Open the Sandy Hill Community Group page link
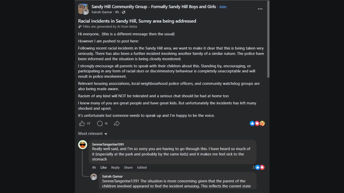Viewport: 344px width, 193px height. [x=154, y=7]
